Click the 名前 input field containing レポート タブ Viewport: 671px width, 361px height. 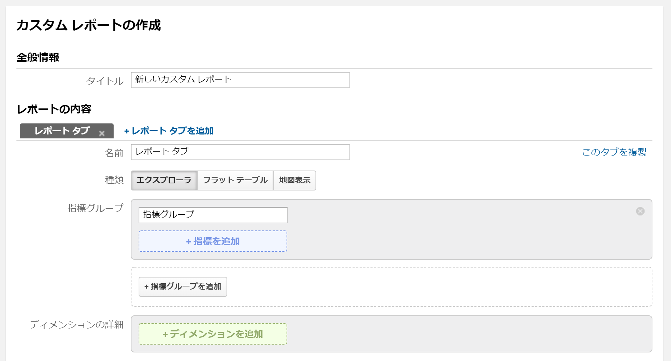240,152
